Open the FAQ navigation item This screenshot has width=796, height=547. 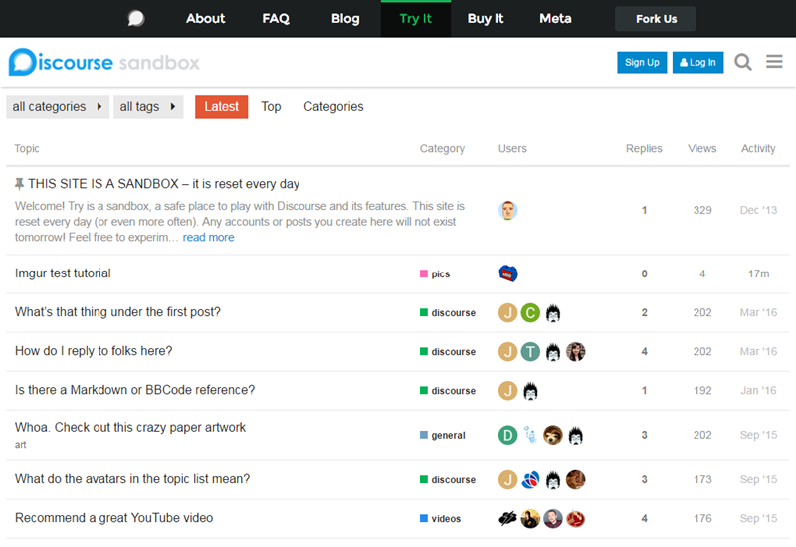click(x=276, y=18)
